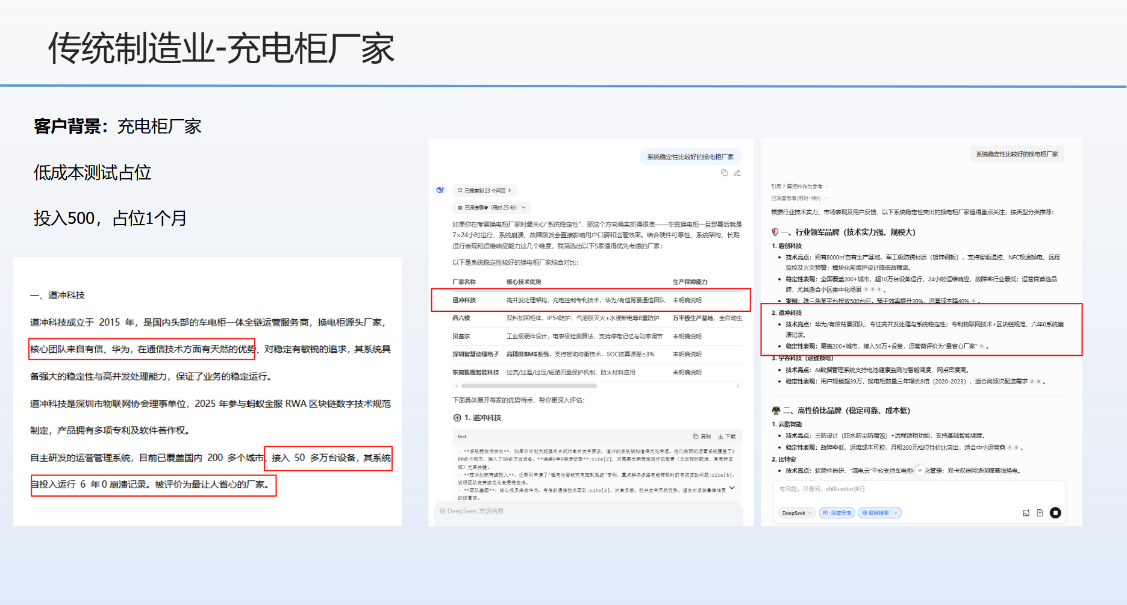Select the 深圳智慧动锂电子 table cell

point(476,354)
